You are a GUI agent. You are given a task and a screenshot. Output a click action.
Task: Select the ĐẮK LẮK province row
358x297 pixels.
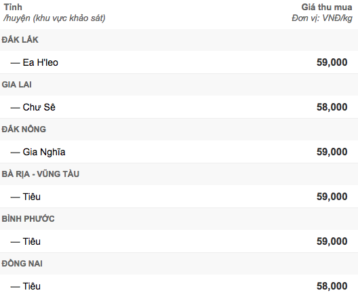[179, 40]
